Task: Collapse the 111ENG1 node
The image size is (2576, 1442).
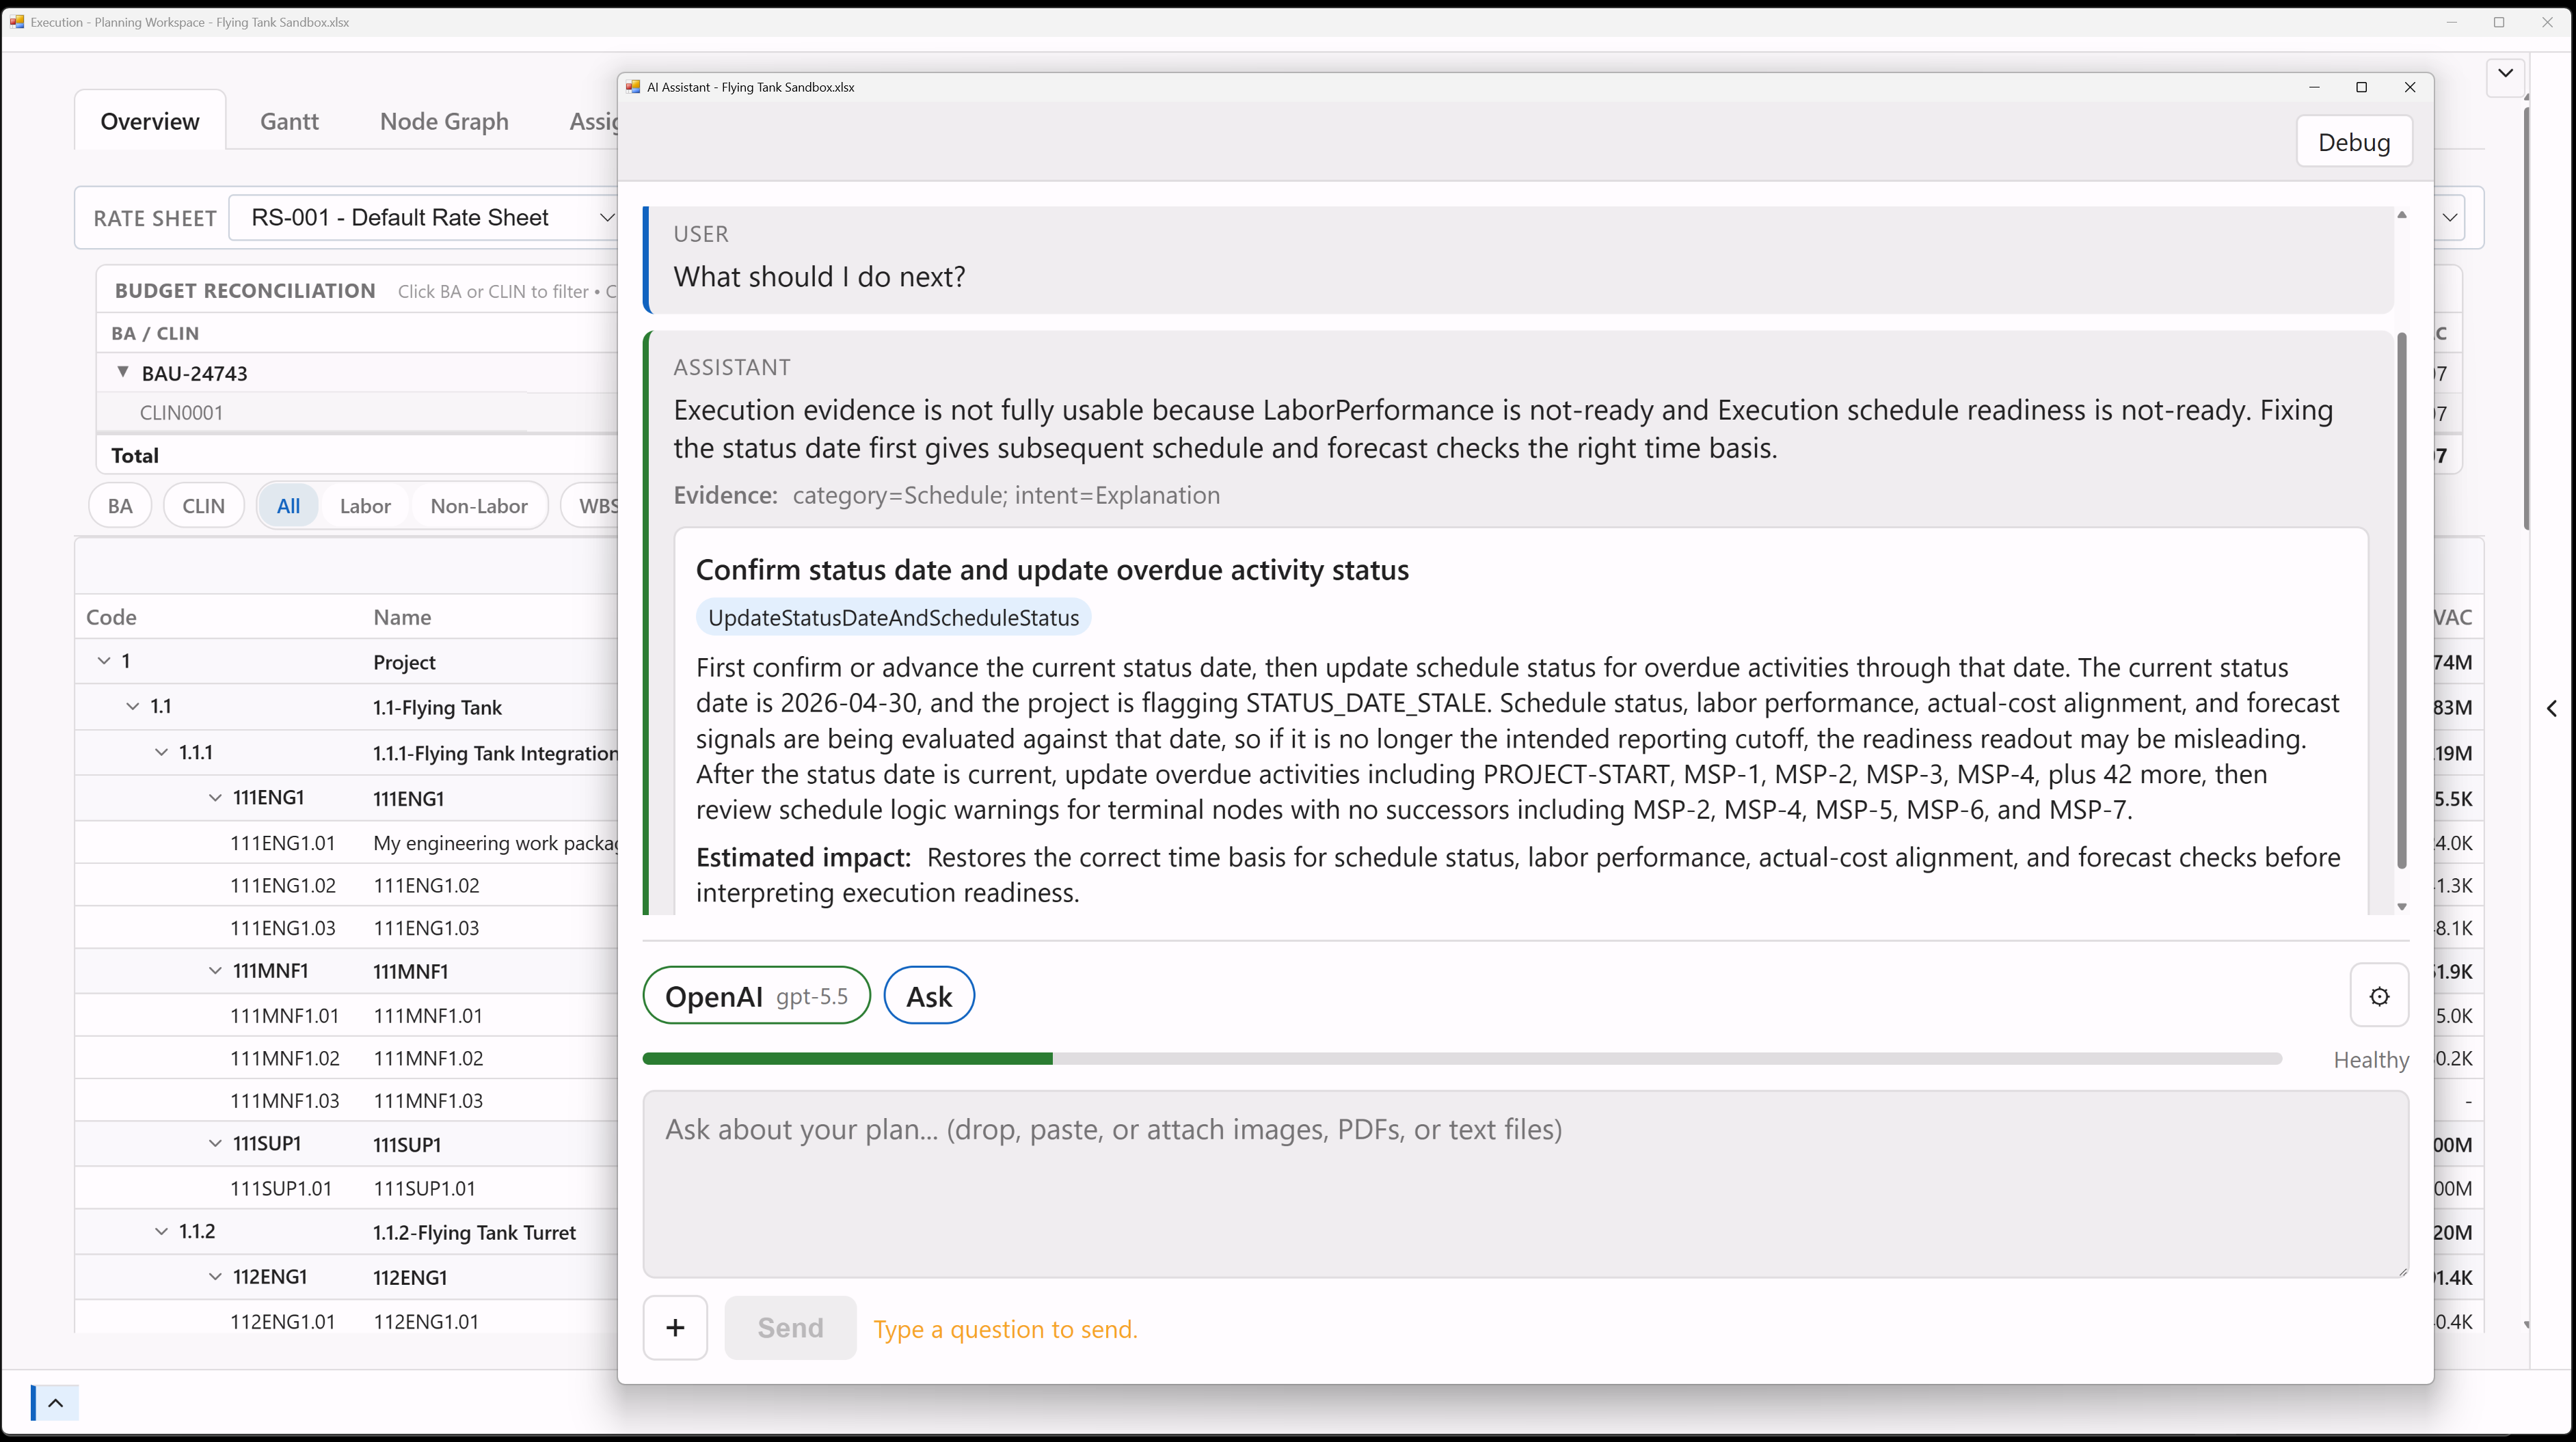Action: point(215,796)
